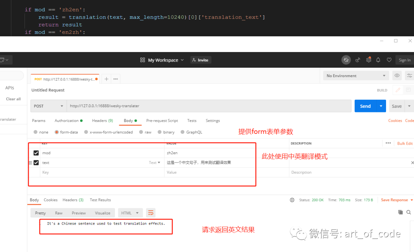Switch to the Authorization tab

click(x=68, y=120)
